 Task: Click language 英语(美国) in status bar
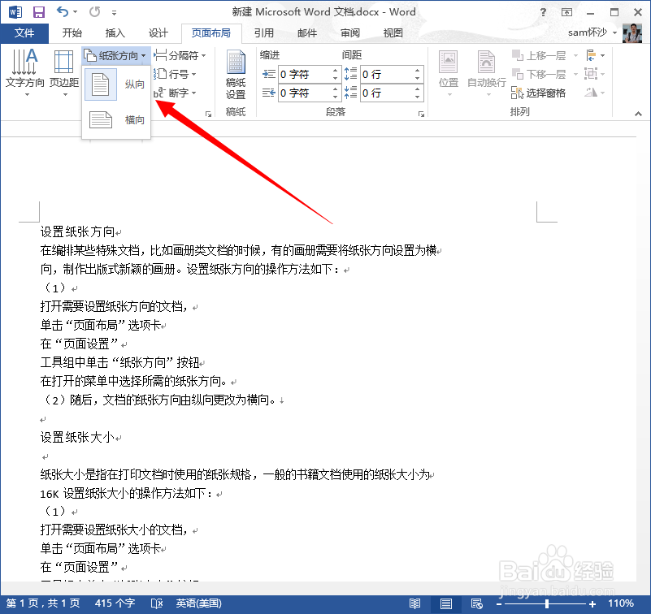click(x=199, y=603)
